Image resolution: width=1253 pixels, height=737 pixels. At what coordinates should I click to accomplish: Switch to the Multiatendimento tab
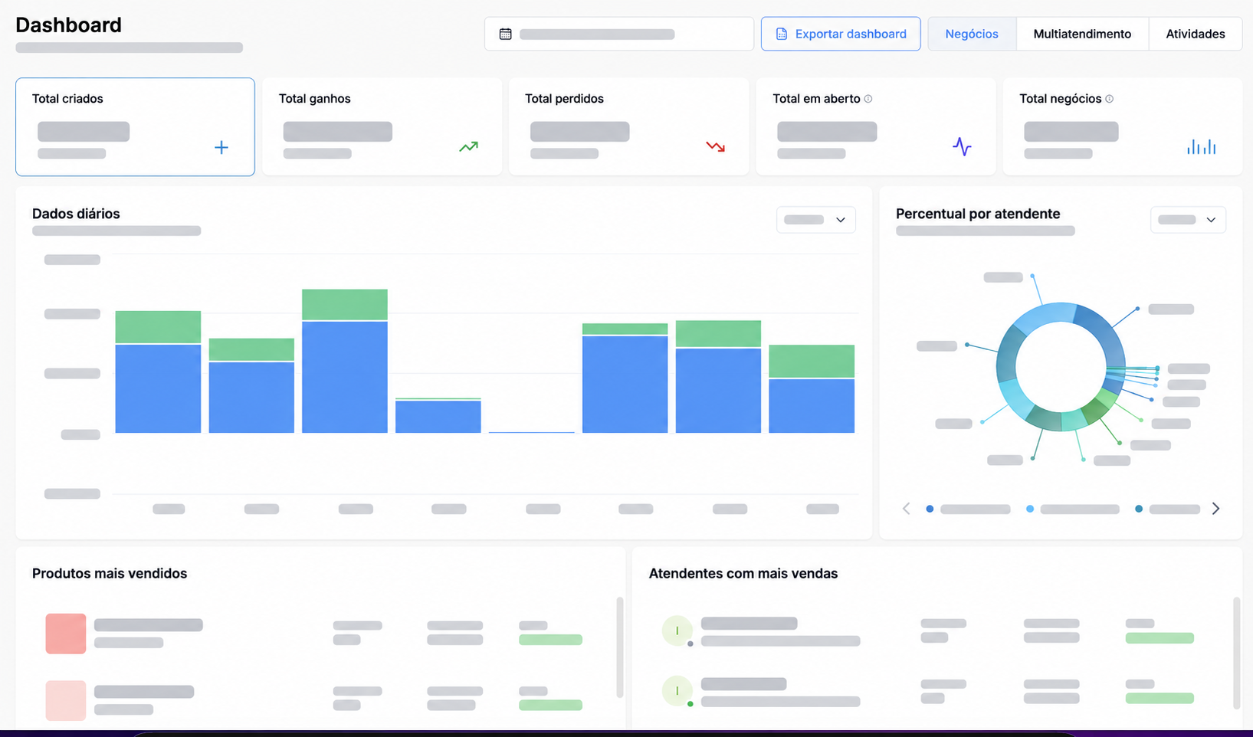click(1082, 34)
